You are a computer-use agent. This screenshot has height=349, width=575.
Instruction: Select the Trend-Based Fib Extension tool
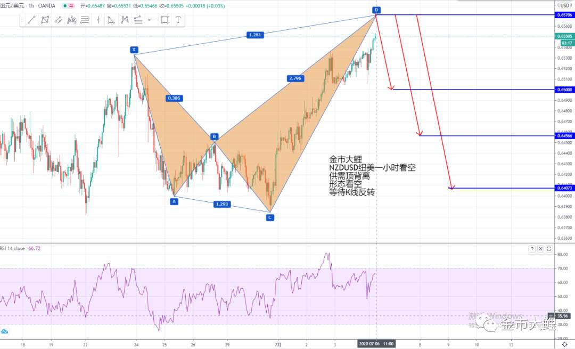click(138, 20)
